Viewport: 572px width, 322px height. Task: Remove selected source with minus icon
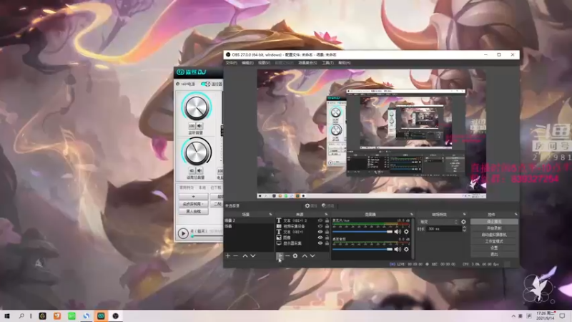287,256
